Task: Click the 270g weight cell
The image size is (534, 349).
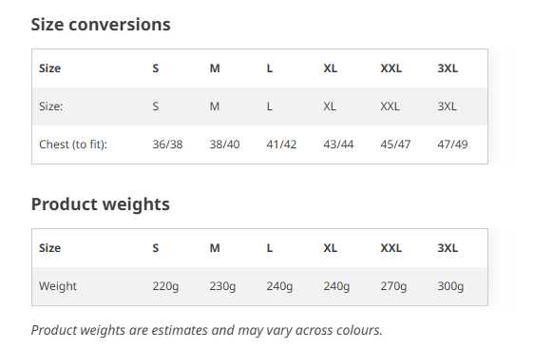Action: [393, 286]
